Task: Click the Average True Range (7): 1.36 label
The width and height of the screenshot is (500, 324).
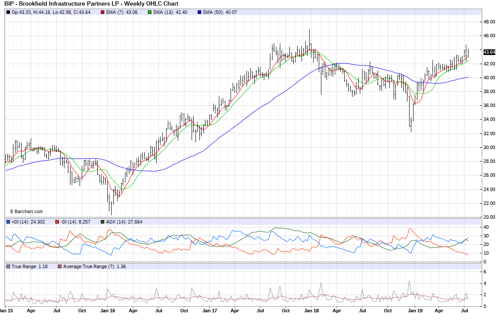Action: (x=94, y=266)
